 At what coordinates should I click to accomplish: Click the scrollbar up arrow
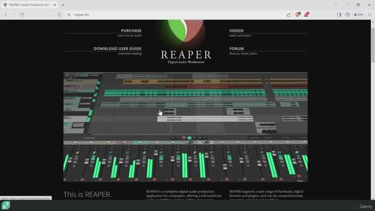point(373,22)
